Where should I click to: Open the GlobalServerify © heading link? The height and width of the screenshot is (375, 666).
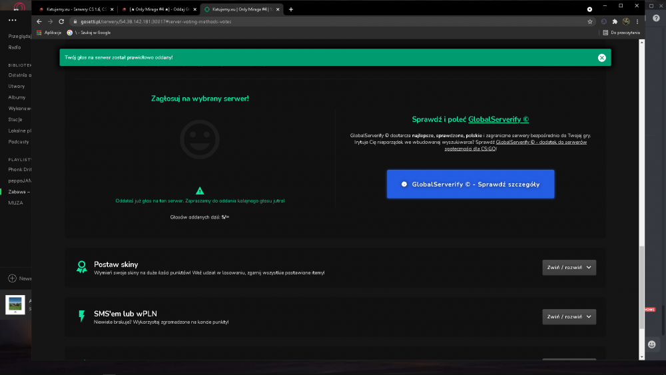tap(498, 120)
